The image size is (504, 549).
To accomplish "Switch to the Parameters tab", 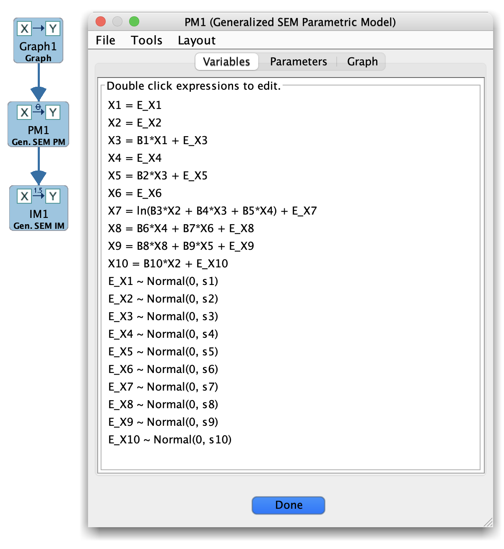I will pyautogui.click(x=298, y=62).
